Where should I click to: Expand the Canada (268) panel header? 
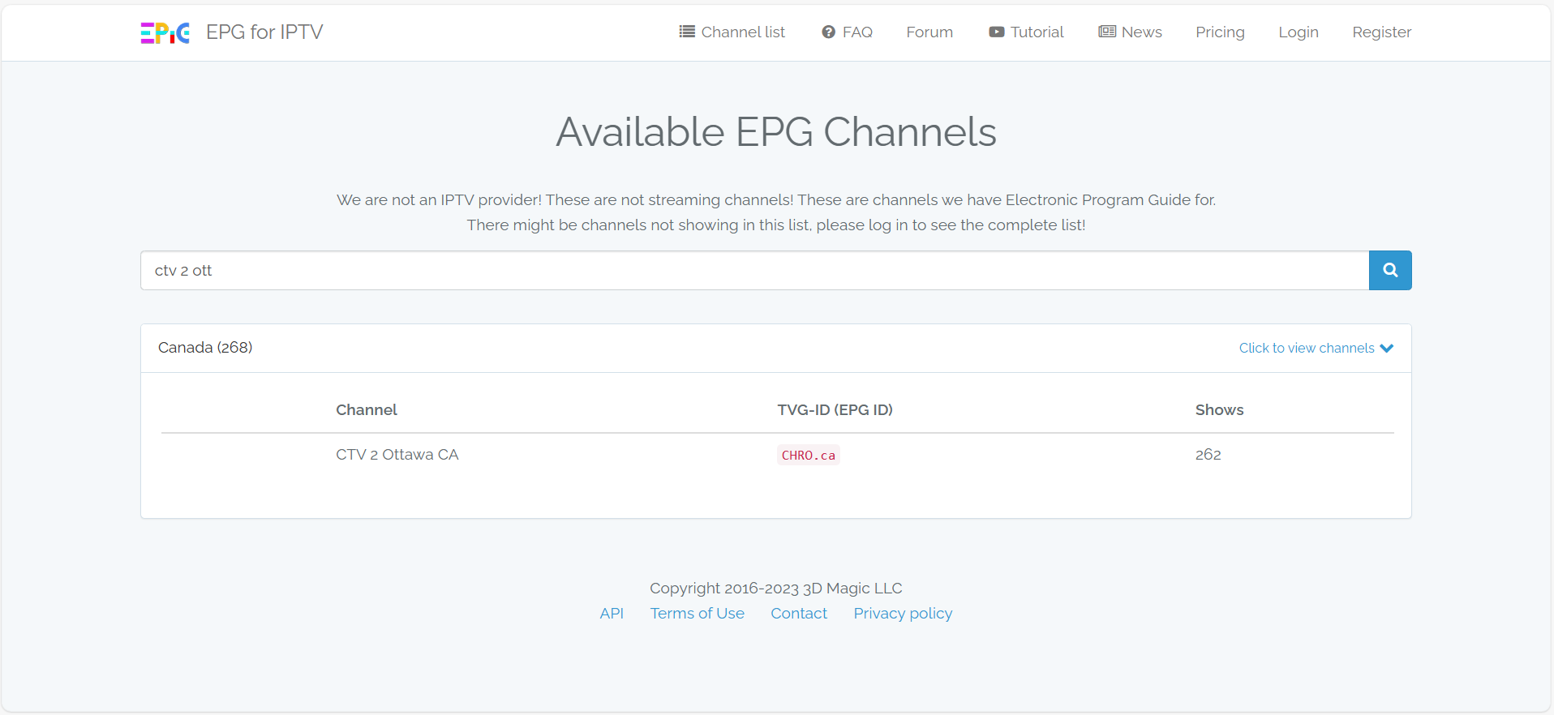[x=776, y=349]
